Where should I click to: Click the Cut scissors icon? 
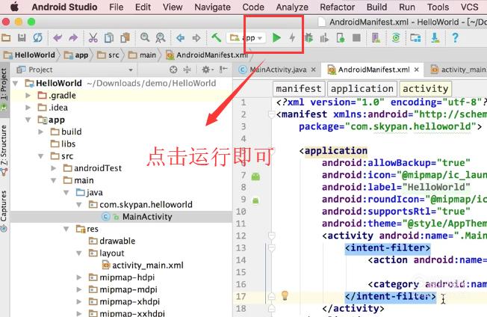coord(93,38)
